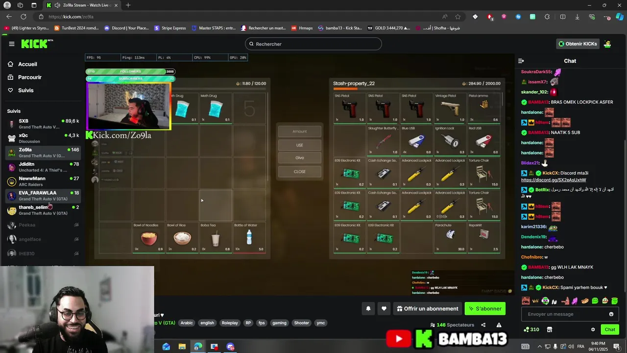Open Jdidltn channel in sidebar
The width and height of the screenshot is (627, 353).
coord(43,167)
